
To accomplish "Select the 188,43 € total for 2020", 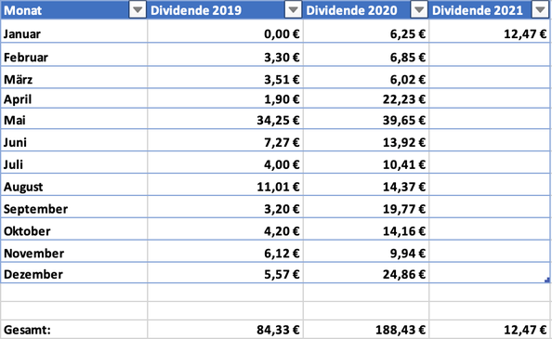I will pos(366,330).
